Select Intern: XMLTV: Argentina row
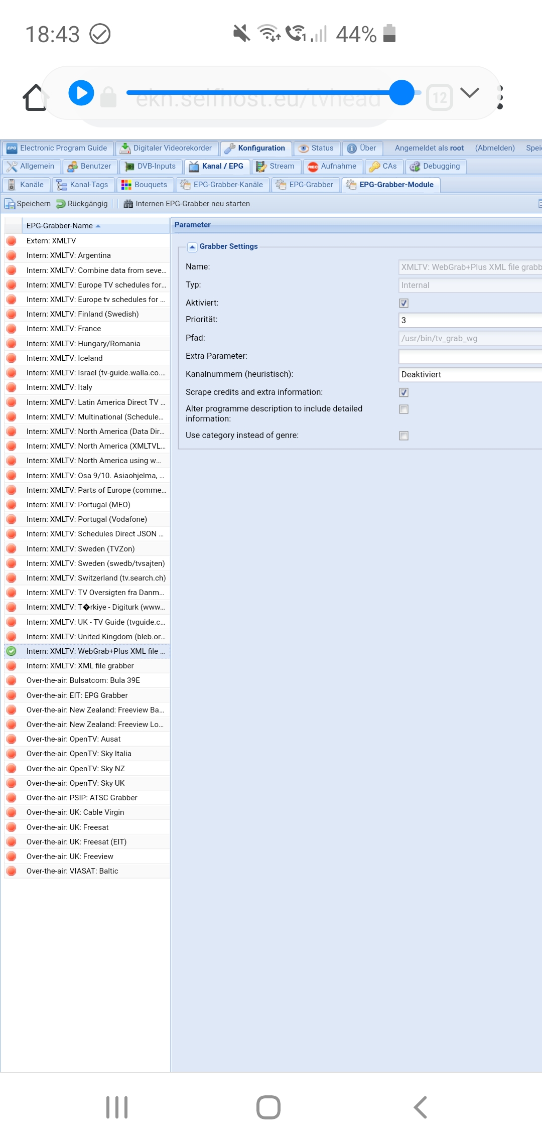 [87, 255]
